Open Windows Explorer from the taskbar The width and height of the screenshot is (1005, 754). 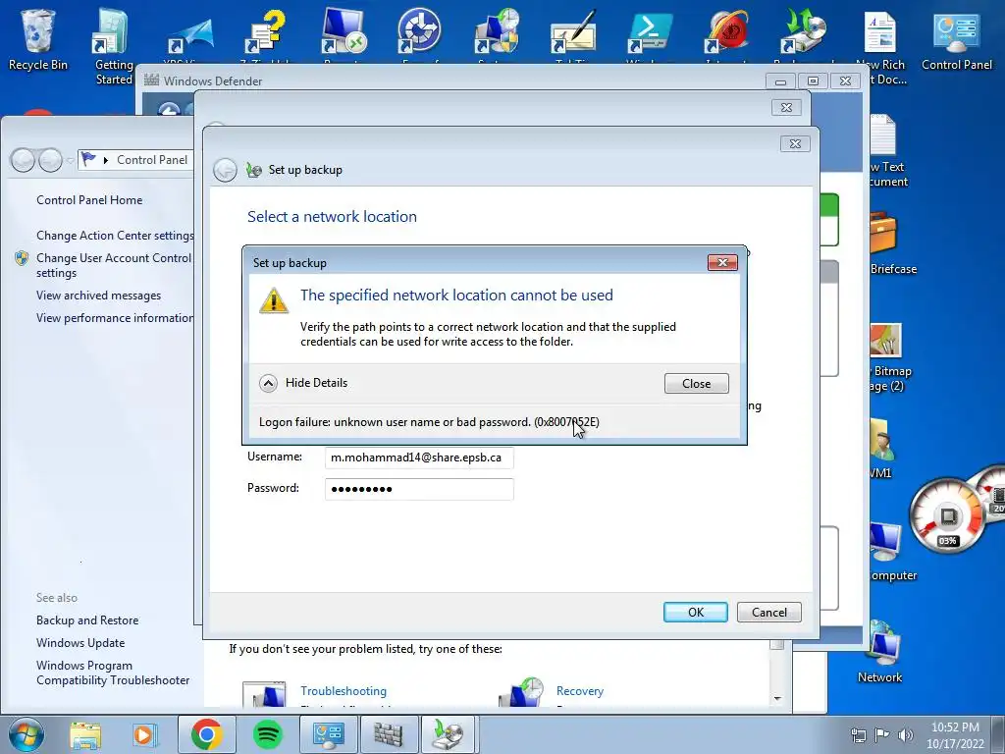(85, 734)
